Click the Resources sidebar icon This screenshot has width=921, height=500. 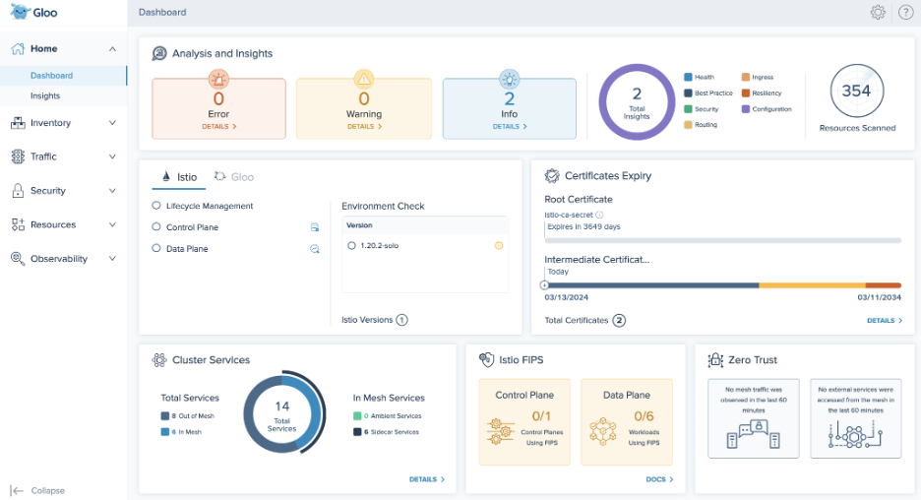18,224
